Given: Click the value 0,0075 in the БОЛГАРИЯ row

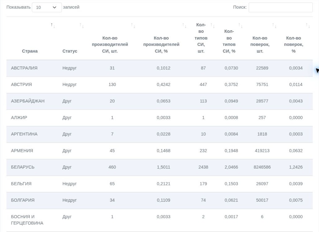Looking at the screenshot, I should click(296, 200).
